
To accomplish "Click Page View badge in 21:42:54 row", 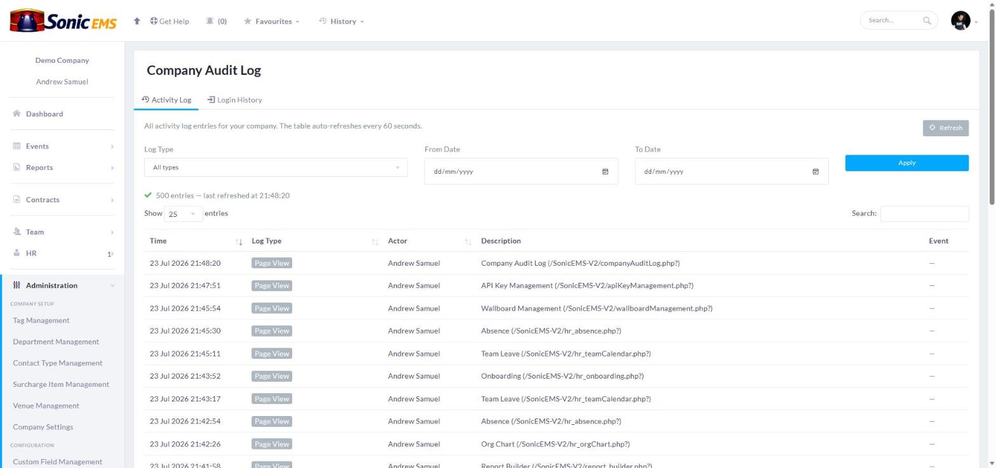I will click(x=272, y=421).
